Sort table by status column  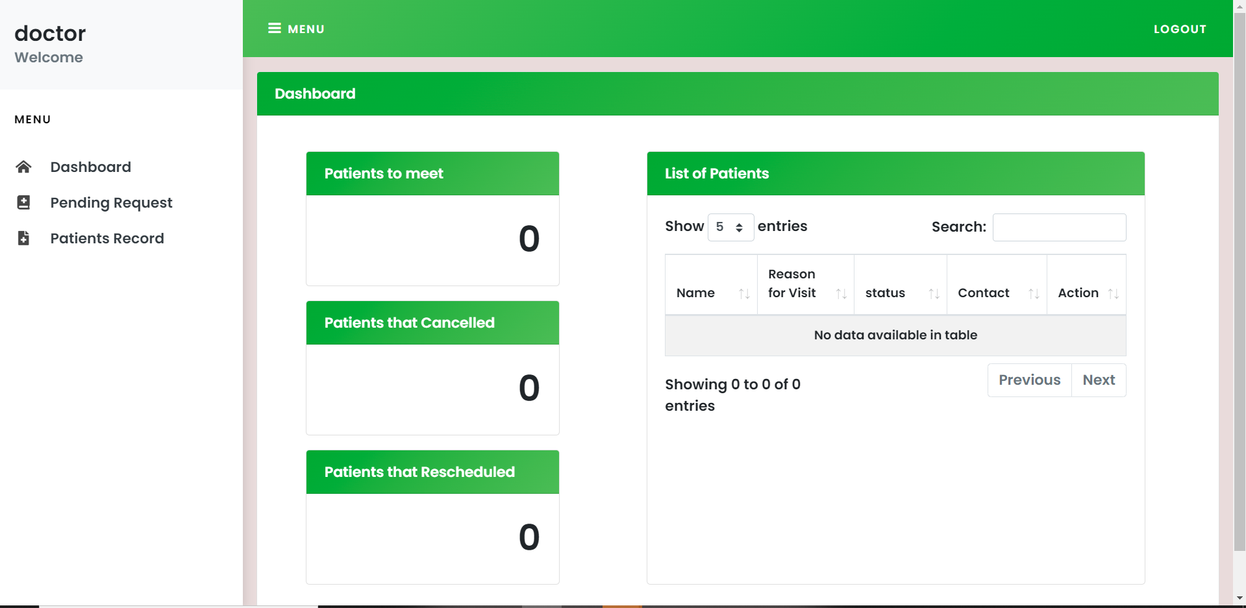coord(934,294)
